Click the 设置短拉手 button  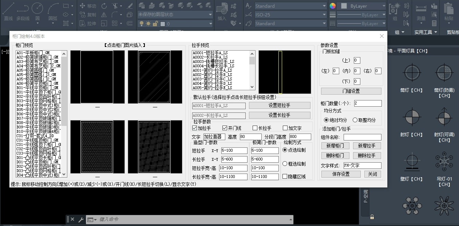279,106
